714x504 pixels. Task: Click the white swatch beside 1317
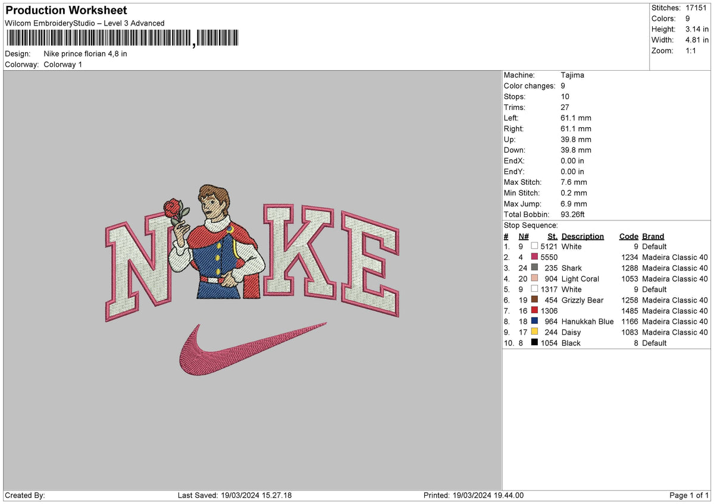coord(534,289)
